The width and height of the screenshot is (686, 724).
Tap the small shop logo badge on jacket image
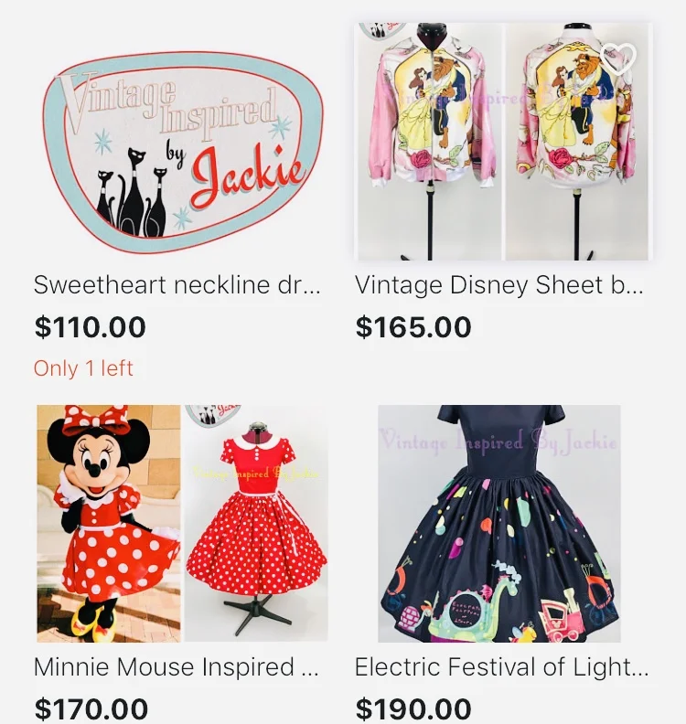click(381, 29)
